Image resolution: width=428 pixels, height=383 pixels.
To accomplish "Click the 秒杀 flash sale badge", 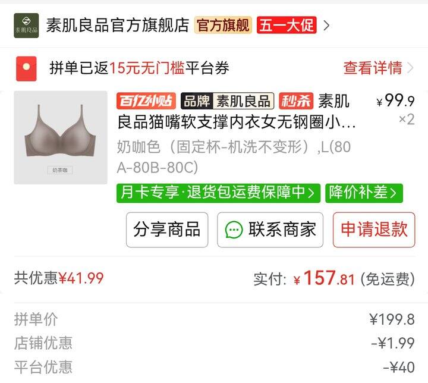I will 296,101.
